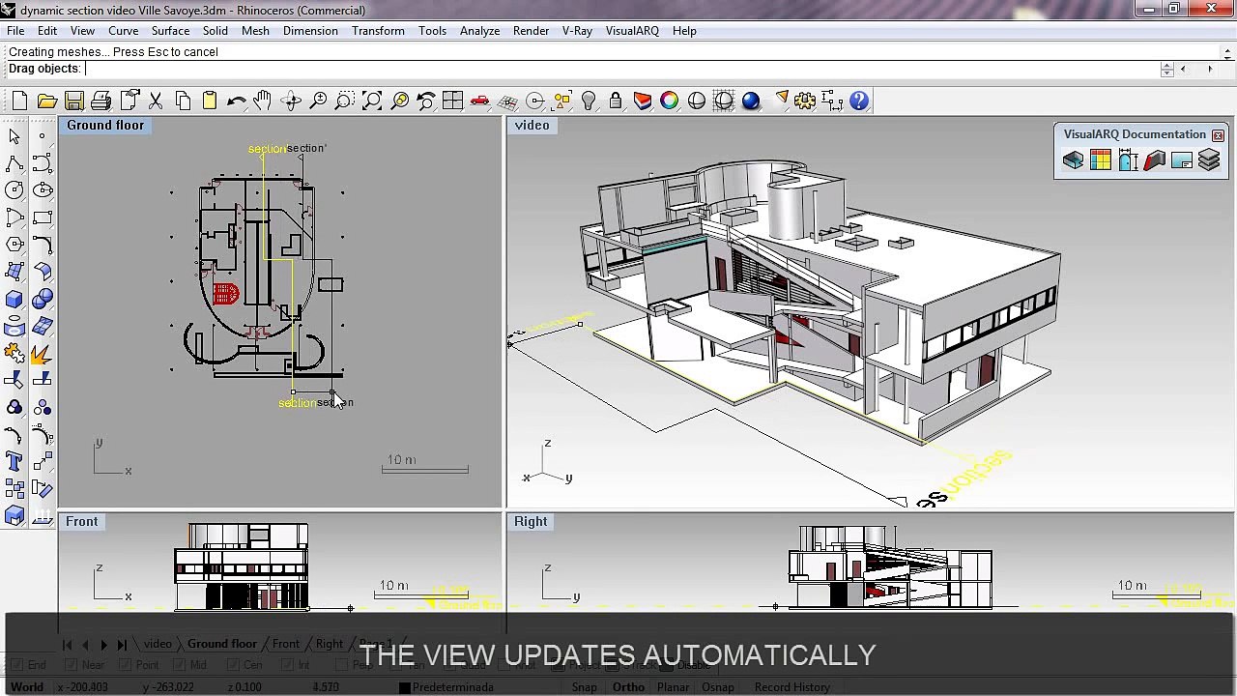This screenshot has width=1237, height=696.
Task: Select the Text tool T icon
Action: click(14, 462)
